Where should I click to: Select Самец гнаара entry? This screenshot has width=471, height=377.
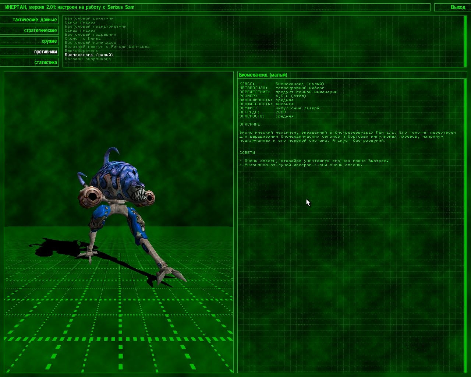point(80,30)
